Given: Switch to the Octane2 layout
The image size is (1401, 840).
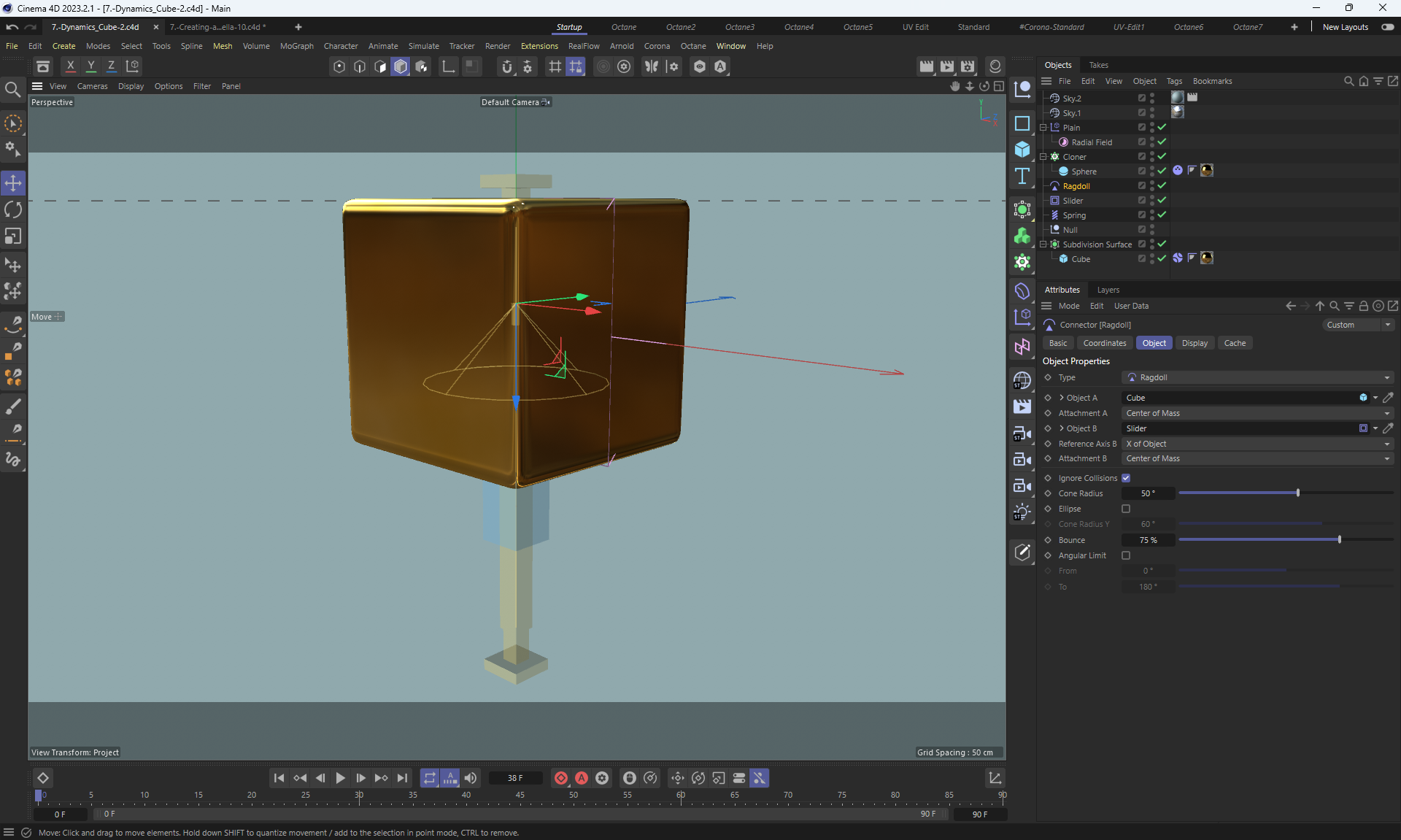Looking at the screenshot, I should [x=680, y=27].
